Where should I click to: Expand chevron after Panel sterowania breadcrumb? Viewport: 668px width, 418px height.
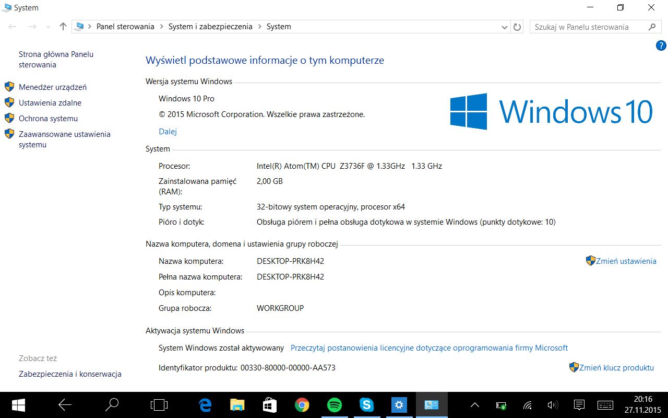click(x=162, y=27)
